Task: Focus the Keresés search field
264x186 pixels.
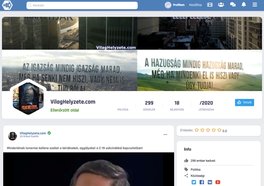Action: tap(82, 5)
